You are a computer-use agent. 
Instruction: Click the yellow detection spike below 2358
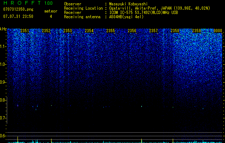(x=173, y=140)
